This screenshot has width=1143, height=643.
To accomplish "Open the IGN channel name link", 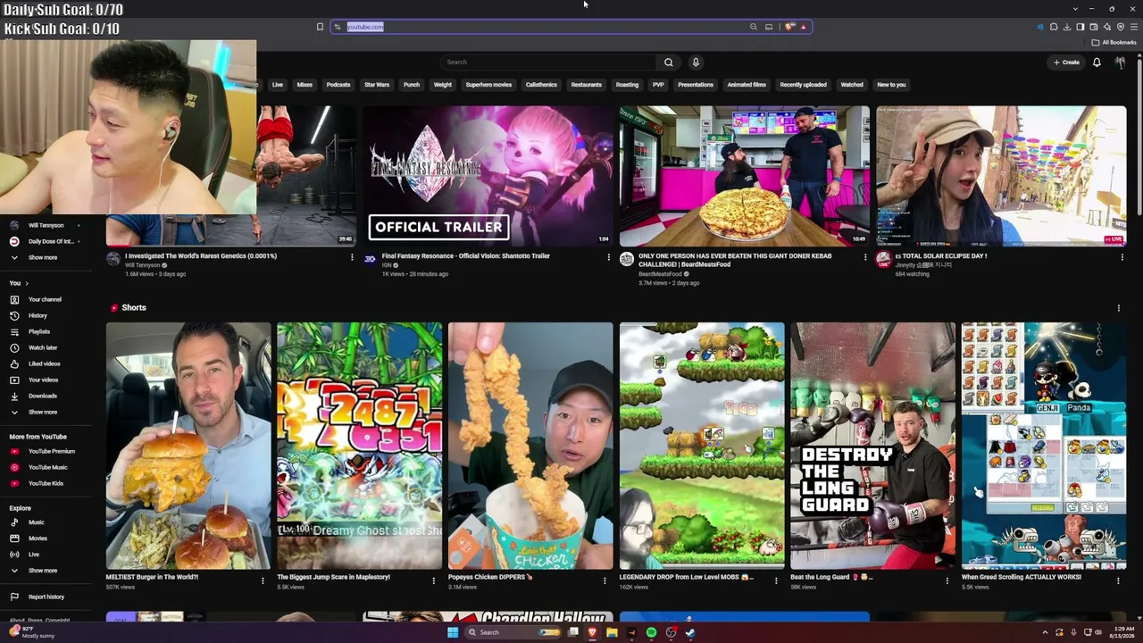I will click(x=387, y=265).
